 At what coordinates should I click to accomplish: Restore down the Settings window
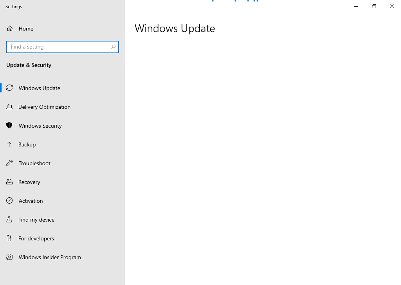pos(374,6)
